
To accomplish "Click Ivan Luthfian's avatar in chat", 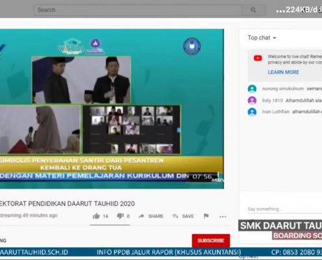I will click(x=252, y=112).
